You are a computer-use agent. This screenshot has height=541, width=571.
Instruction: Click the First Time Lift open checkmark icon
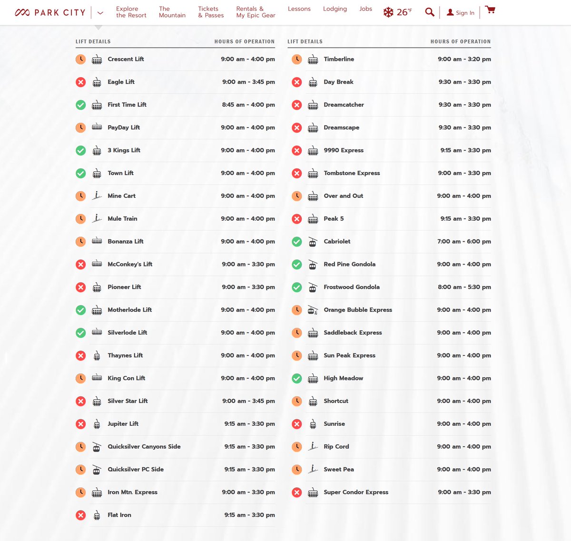[x=81, y=105]
